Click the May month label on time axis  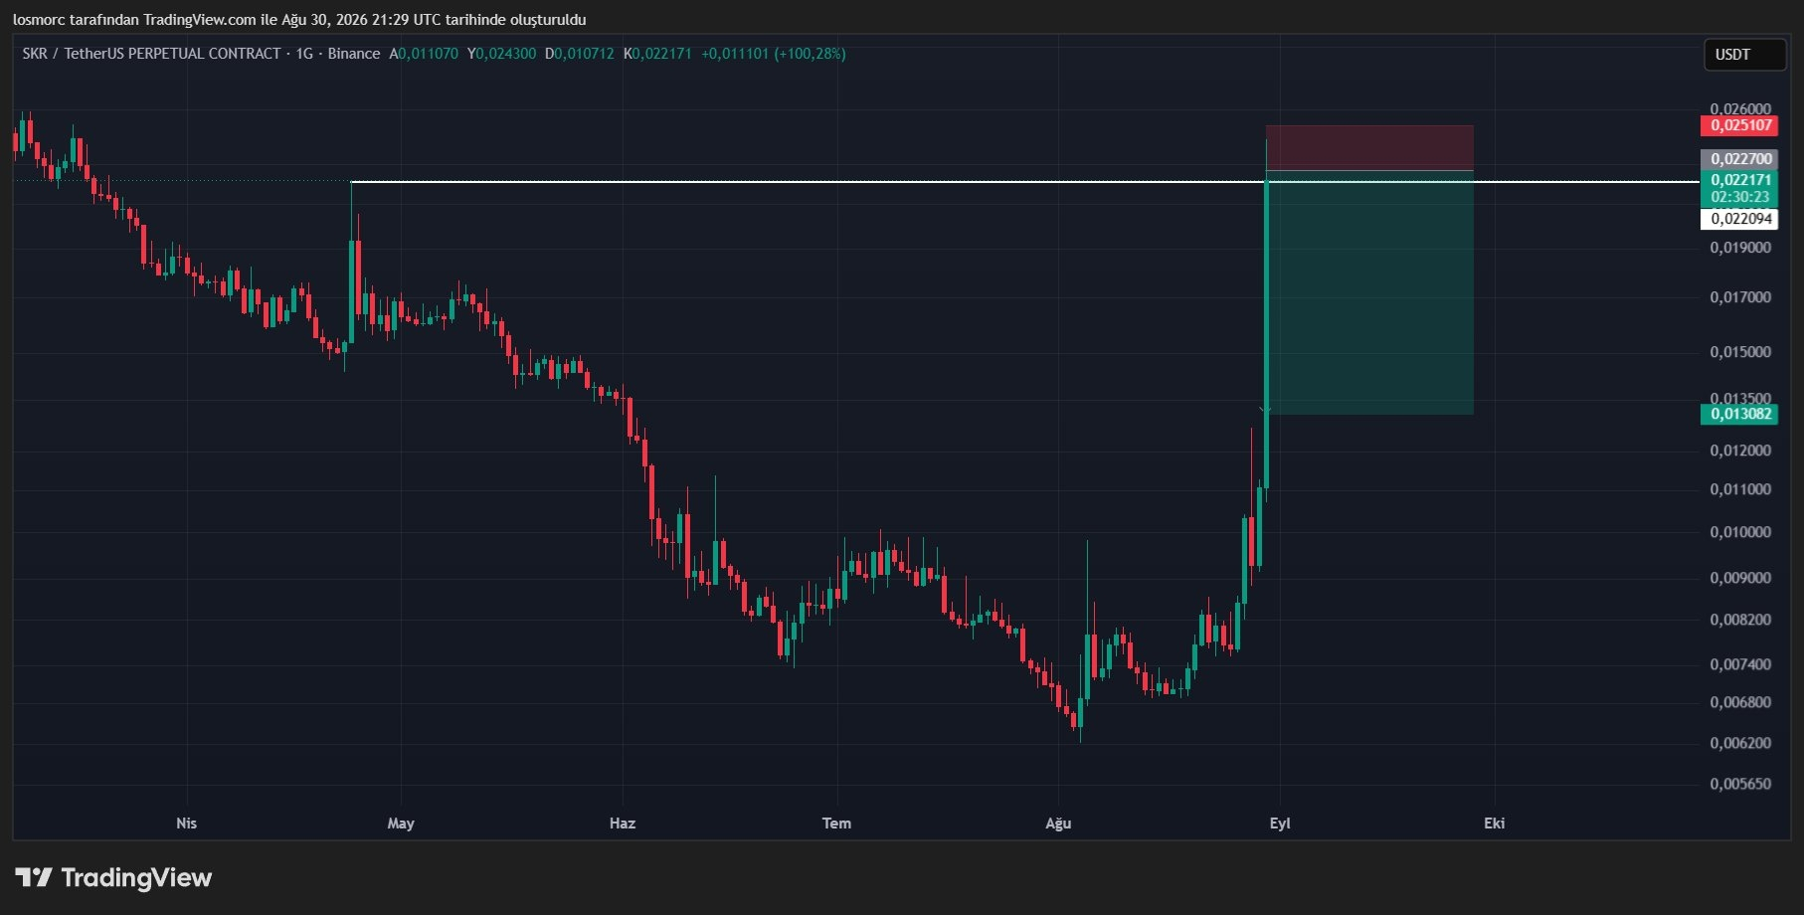(x=401, y=823)
